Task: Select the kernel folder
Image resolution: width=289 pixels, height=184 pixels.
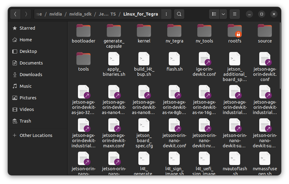Action: pos(144,34)
